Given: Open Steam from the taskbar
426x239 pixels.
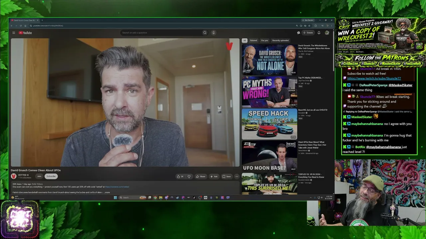Looking at the screenshot, I should point(177,198).
